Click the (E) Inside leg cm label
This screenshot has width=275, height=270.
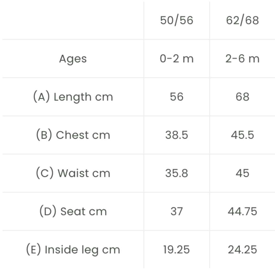click(73, 250)
